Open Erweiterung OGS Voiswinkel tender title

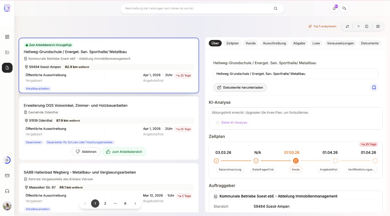(76, 105)
